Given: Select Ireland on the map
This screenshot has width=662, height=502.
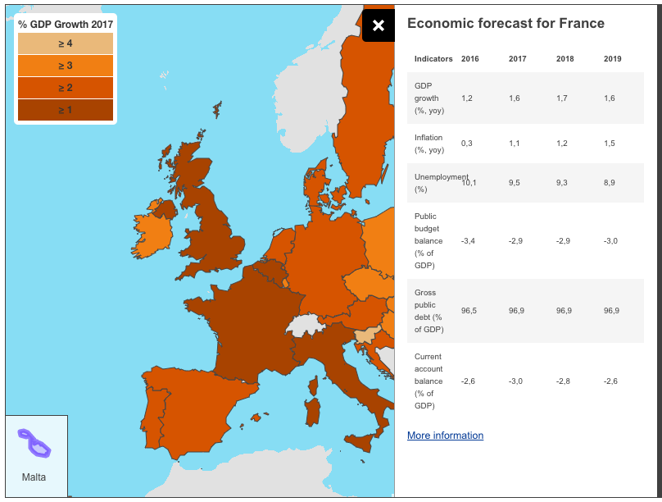Looking at the screenshot, I should pyautogui.click(x=153, y=235).
